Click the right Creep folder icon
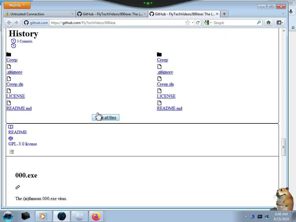The width and height of the screenshot is (296, 222). [159, 55]
